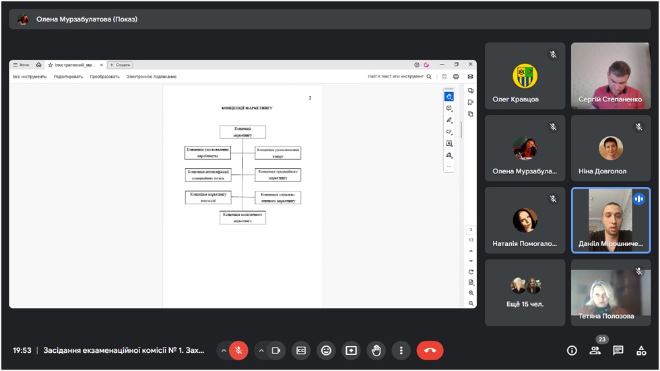Viewport: 660px width, 371px height.
Task: Click the present screen icon
Action: coord(351,350)
